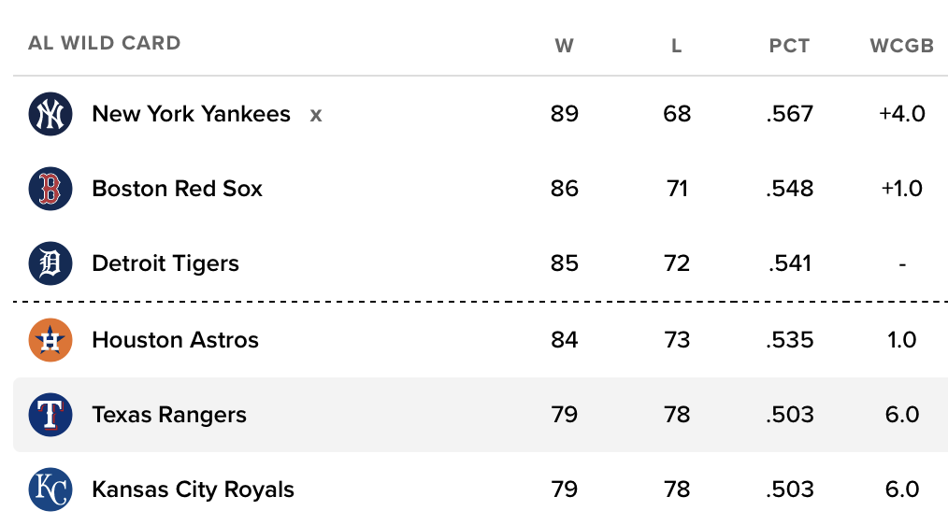Select the Kansas City Royals team name
The image size is (948, 525).
pos(193,490)
